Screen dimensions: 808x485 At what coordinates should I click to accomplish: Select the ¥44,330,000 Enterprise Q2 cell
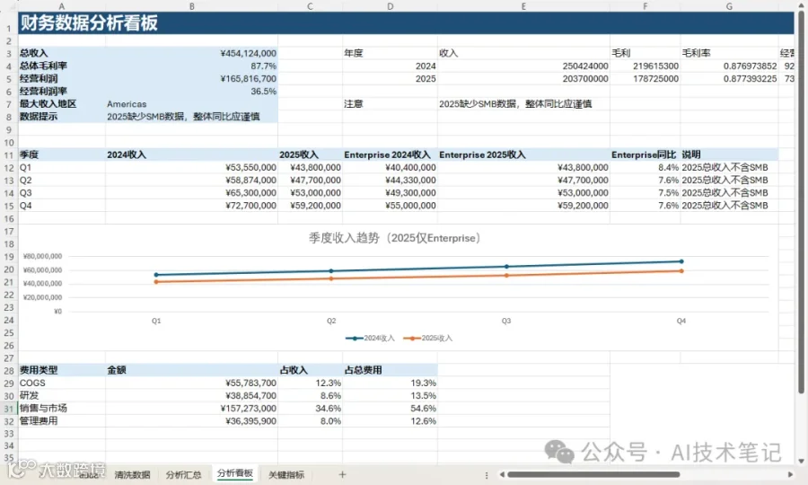point(391,181)
